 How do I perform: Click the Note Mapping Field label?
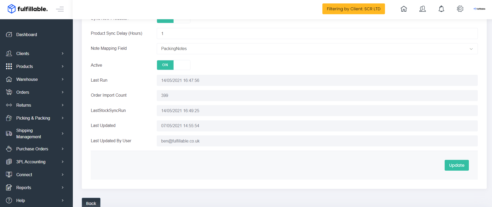(x=109, y=48)
